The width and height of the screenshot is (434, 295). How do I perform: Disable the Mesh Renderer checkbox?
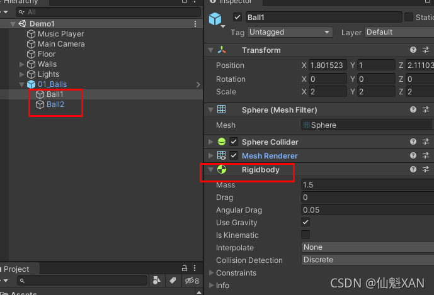pyautogui.click(x=234, y=155)
